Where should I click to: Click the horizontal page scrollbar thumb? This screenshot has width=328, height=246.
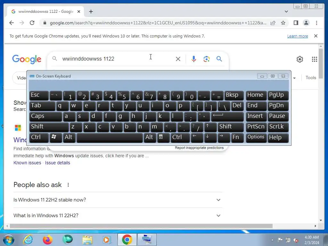141,226
